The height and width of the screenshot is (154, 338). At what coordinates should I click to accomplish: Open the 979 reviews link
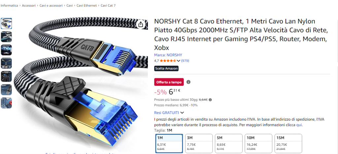click(x=185, y=61)
